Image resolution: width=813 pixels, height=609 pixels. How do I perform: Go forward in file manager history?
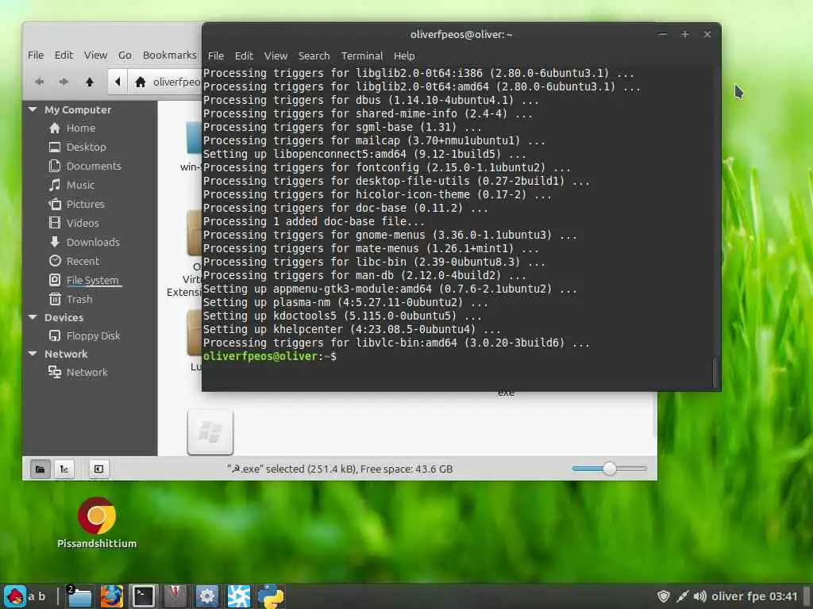[64, 82]
